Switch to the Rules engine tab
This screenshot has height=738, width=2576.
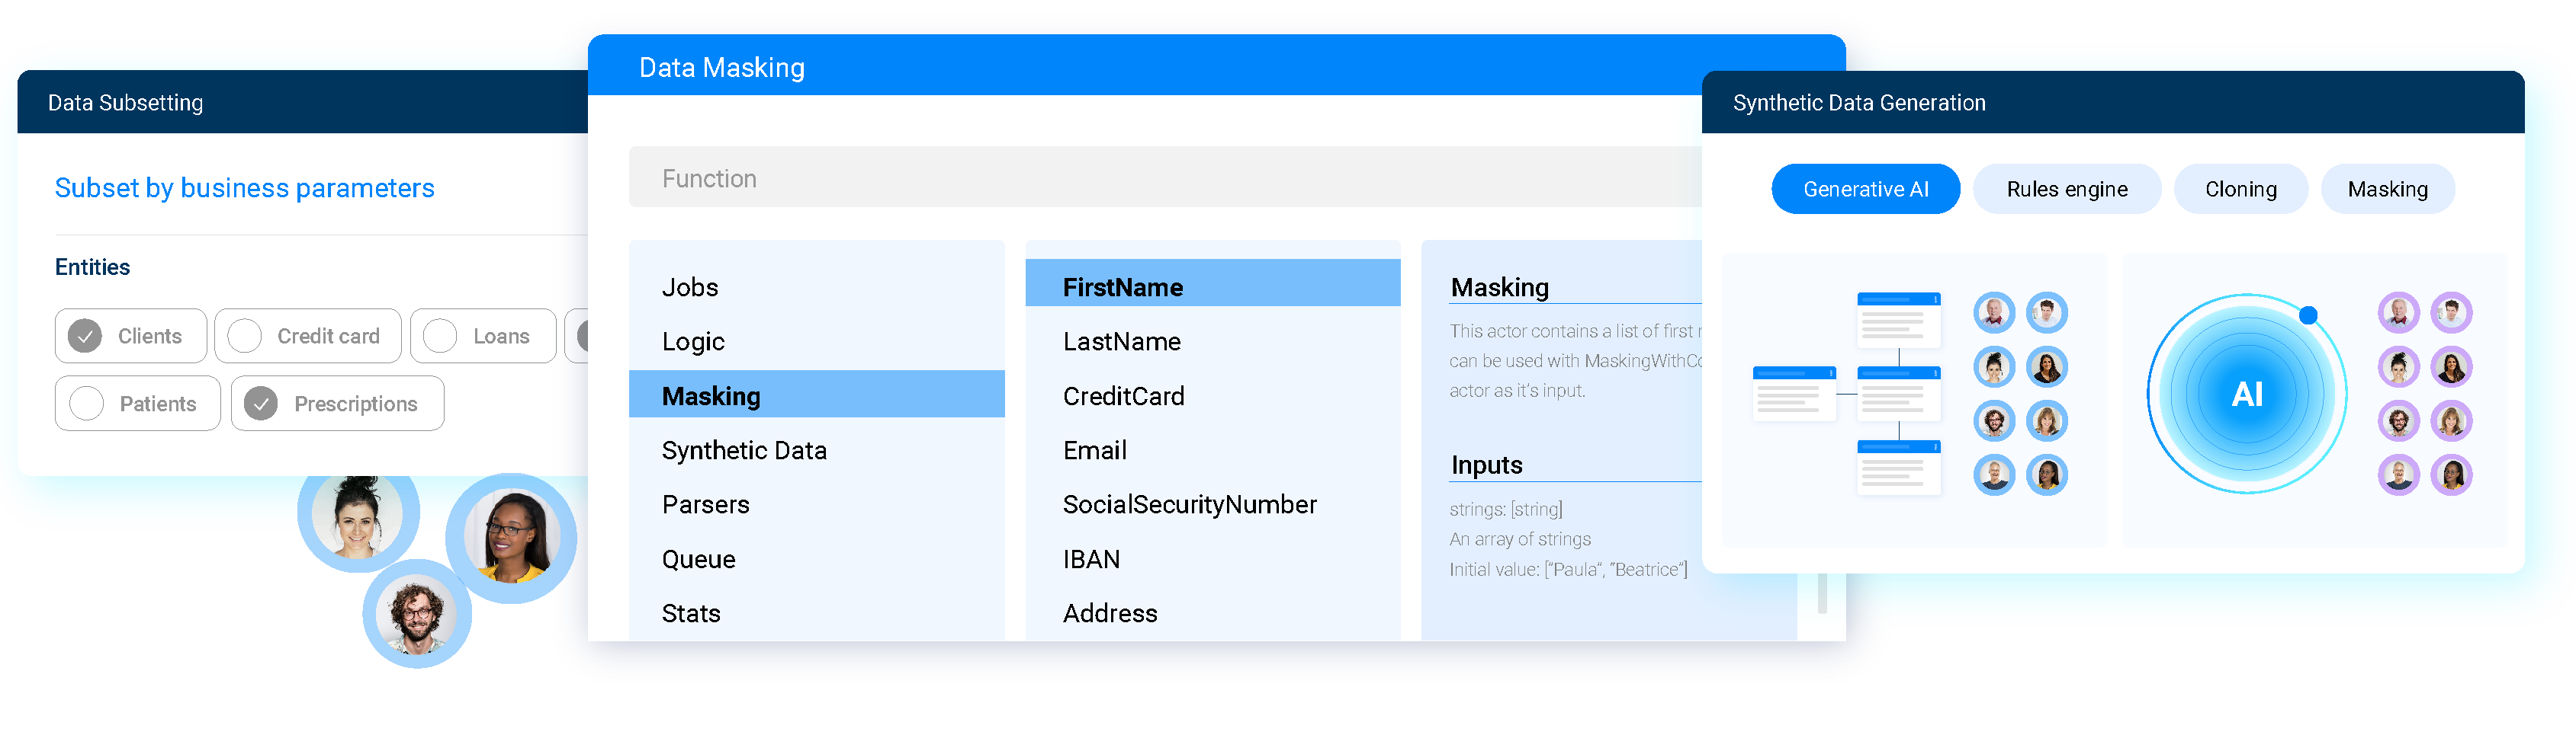pyautogui.click(x=2066, y=189)
